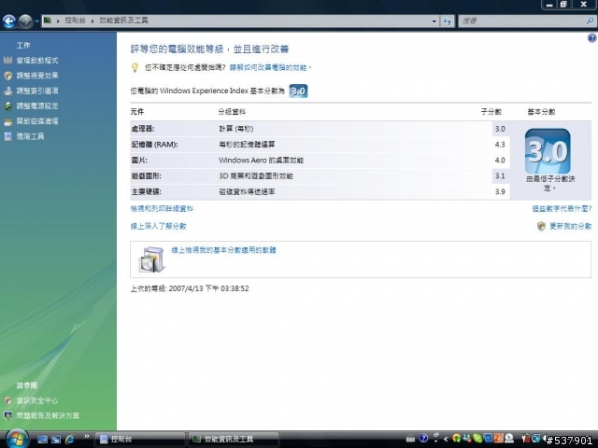Click the Windows Aero 的桌面效能 description

[x=262, y=161]
